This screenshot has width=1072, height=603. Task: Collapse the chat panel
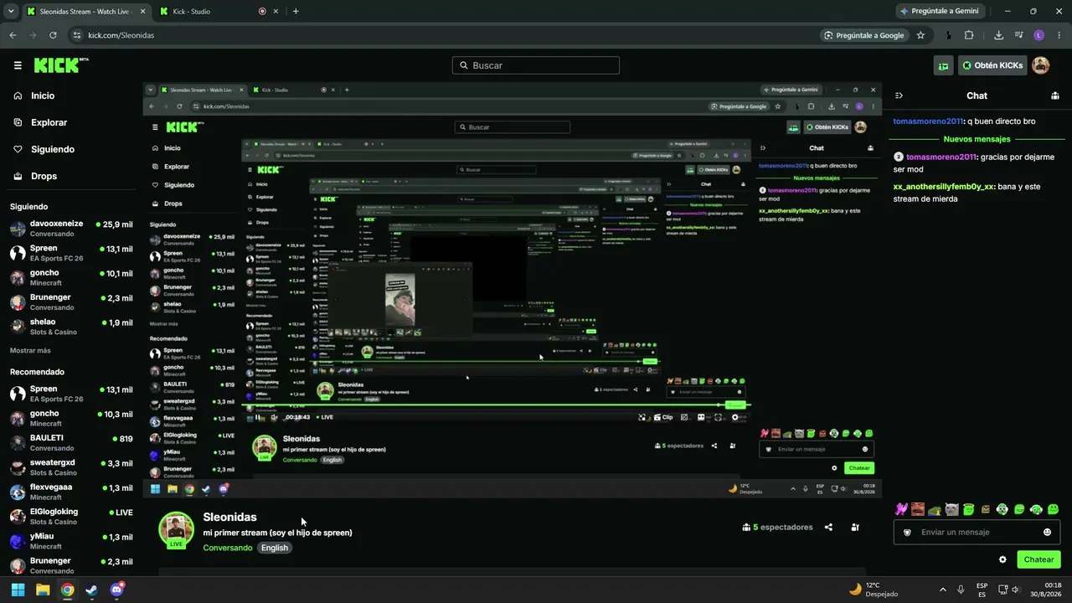pyautogui.click(x=899, y=95)
